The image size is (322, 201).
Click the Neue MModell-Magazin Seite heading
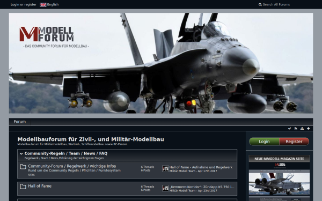tap(279, 159)
